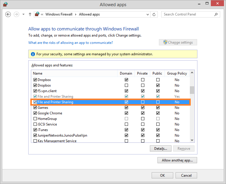This screenshot has height=184, width=226.
Task: Toggle the Public checkbox for iTunes
Action: 158,130
